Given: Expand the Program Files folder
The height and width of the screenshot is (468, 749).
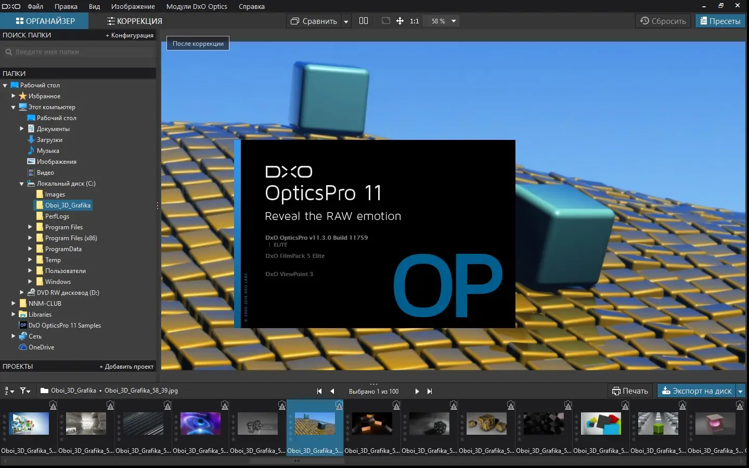Looking at the screenshot, I should pos(30,227).
